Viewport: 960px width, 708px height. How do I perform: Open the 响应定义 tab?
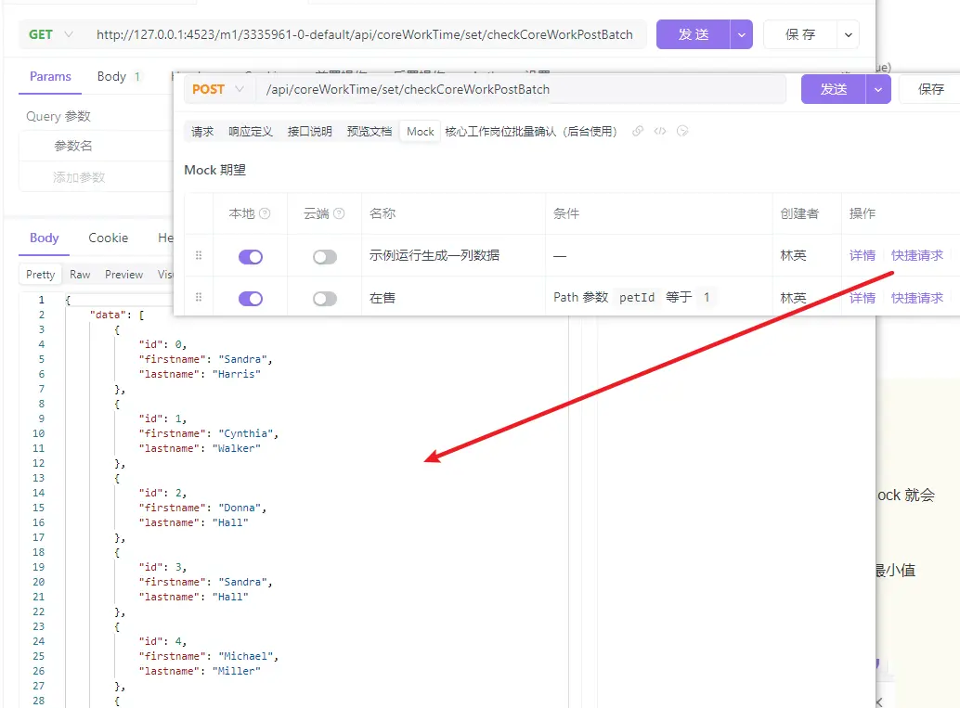(251, 131)
